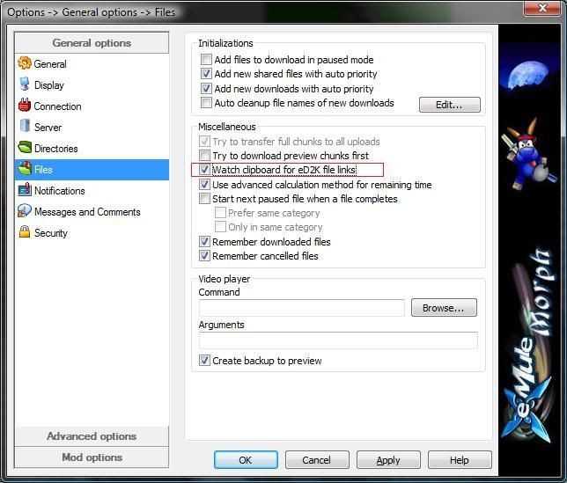The image size is (567, 483).
Task: Click the Security padlock icon
Action: tap(25, 232)
